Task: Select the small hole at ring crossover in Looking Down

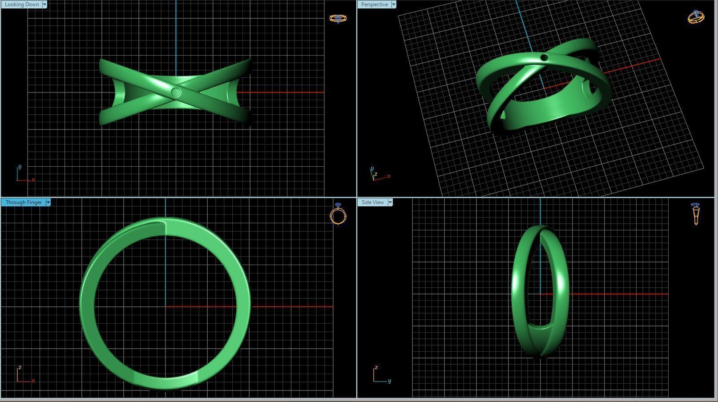Action: 176,92
